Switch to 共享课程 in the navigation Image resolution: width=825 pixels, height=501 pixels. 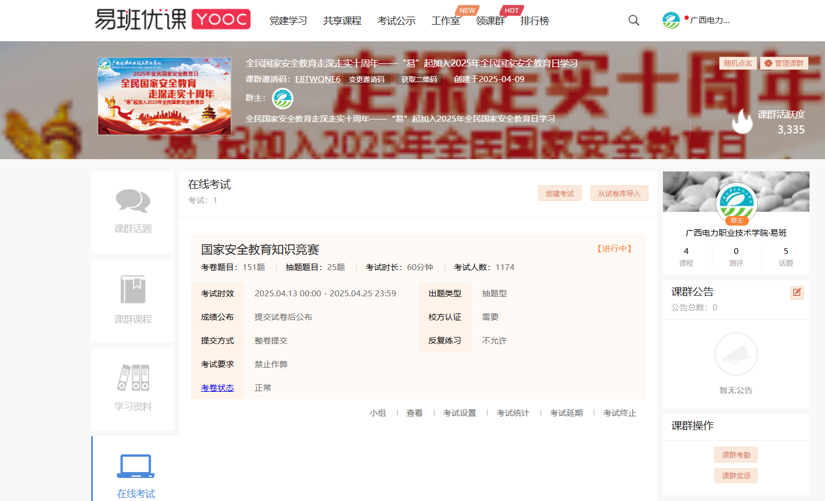[x=342, y=20]
